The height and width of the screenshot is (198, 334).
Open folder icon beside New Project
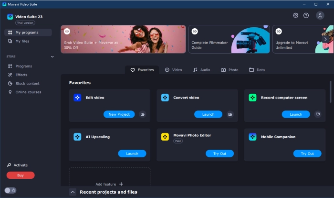point(142,114)
